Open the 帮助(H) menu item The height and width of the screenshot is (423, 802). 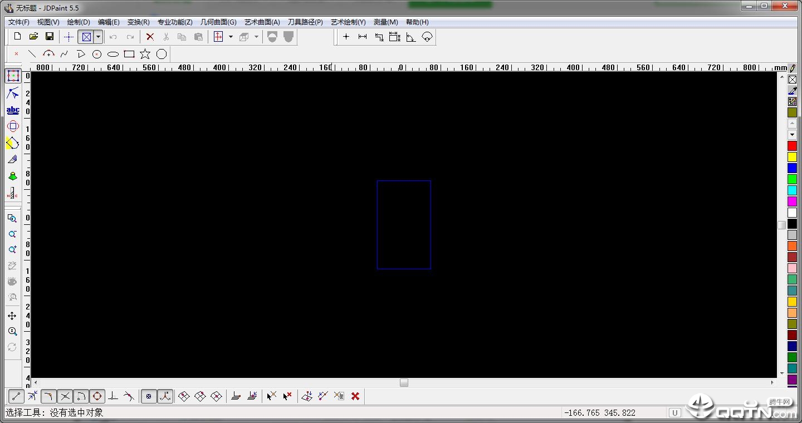(417, 22)
